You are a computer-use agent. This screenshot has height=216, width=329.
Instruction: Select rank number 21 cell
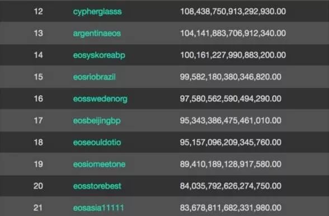click(x=38, y=208)
